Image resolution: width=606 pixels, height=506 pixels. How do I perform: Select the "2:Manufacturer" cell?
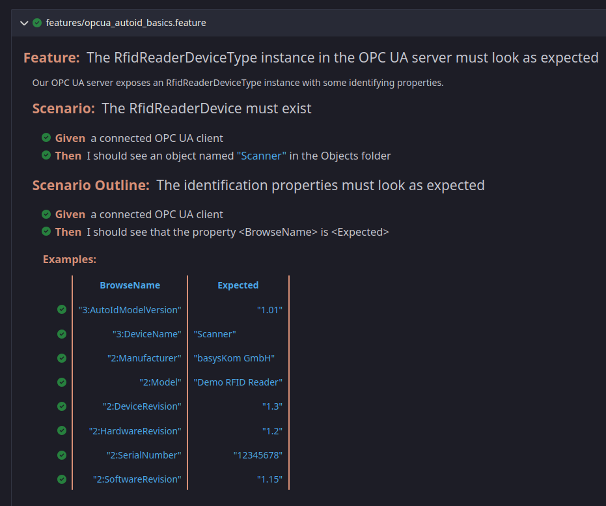click(144, 358)
